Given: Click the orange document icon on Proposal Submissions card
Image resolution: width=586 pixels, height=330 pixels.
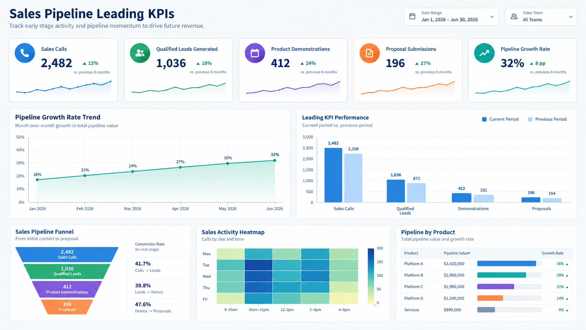Looking at the screenshot, I should tap(369, 53).
